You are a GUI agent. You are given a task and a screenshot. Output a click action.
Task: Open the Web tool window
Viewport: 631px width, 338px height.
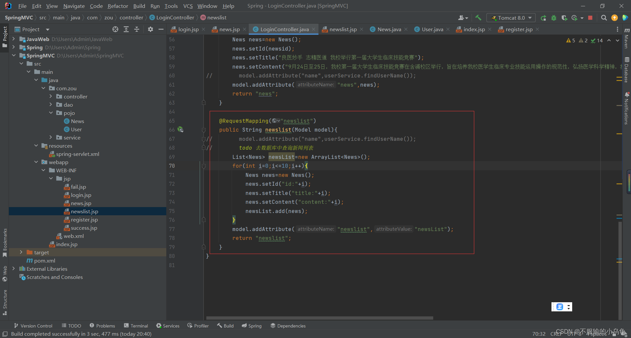click(x=5, y=274)
